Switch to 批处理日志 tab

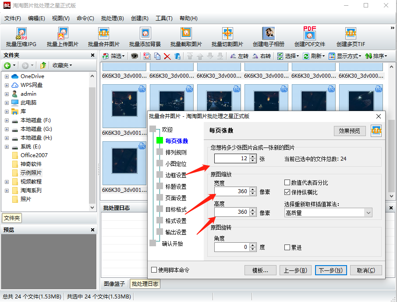point(145,284)
